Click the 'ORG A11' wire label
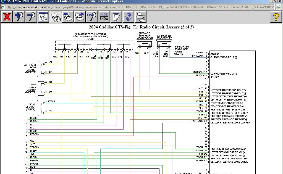Image resolution: width=283 pixels, height=174 pixels. click(203, 118)
